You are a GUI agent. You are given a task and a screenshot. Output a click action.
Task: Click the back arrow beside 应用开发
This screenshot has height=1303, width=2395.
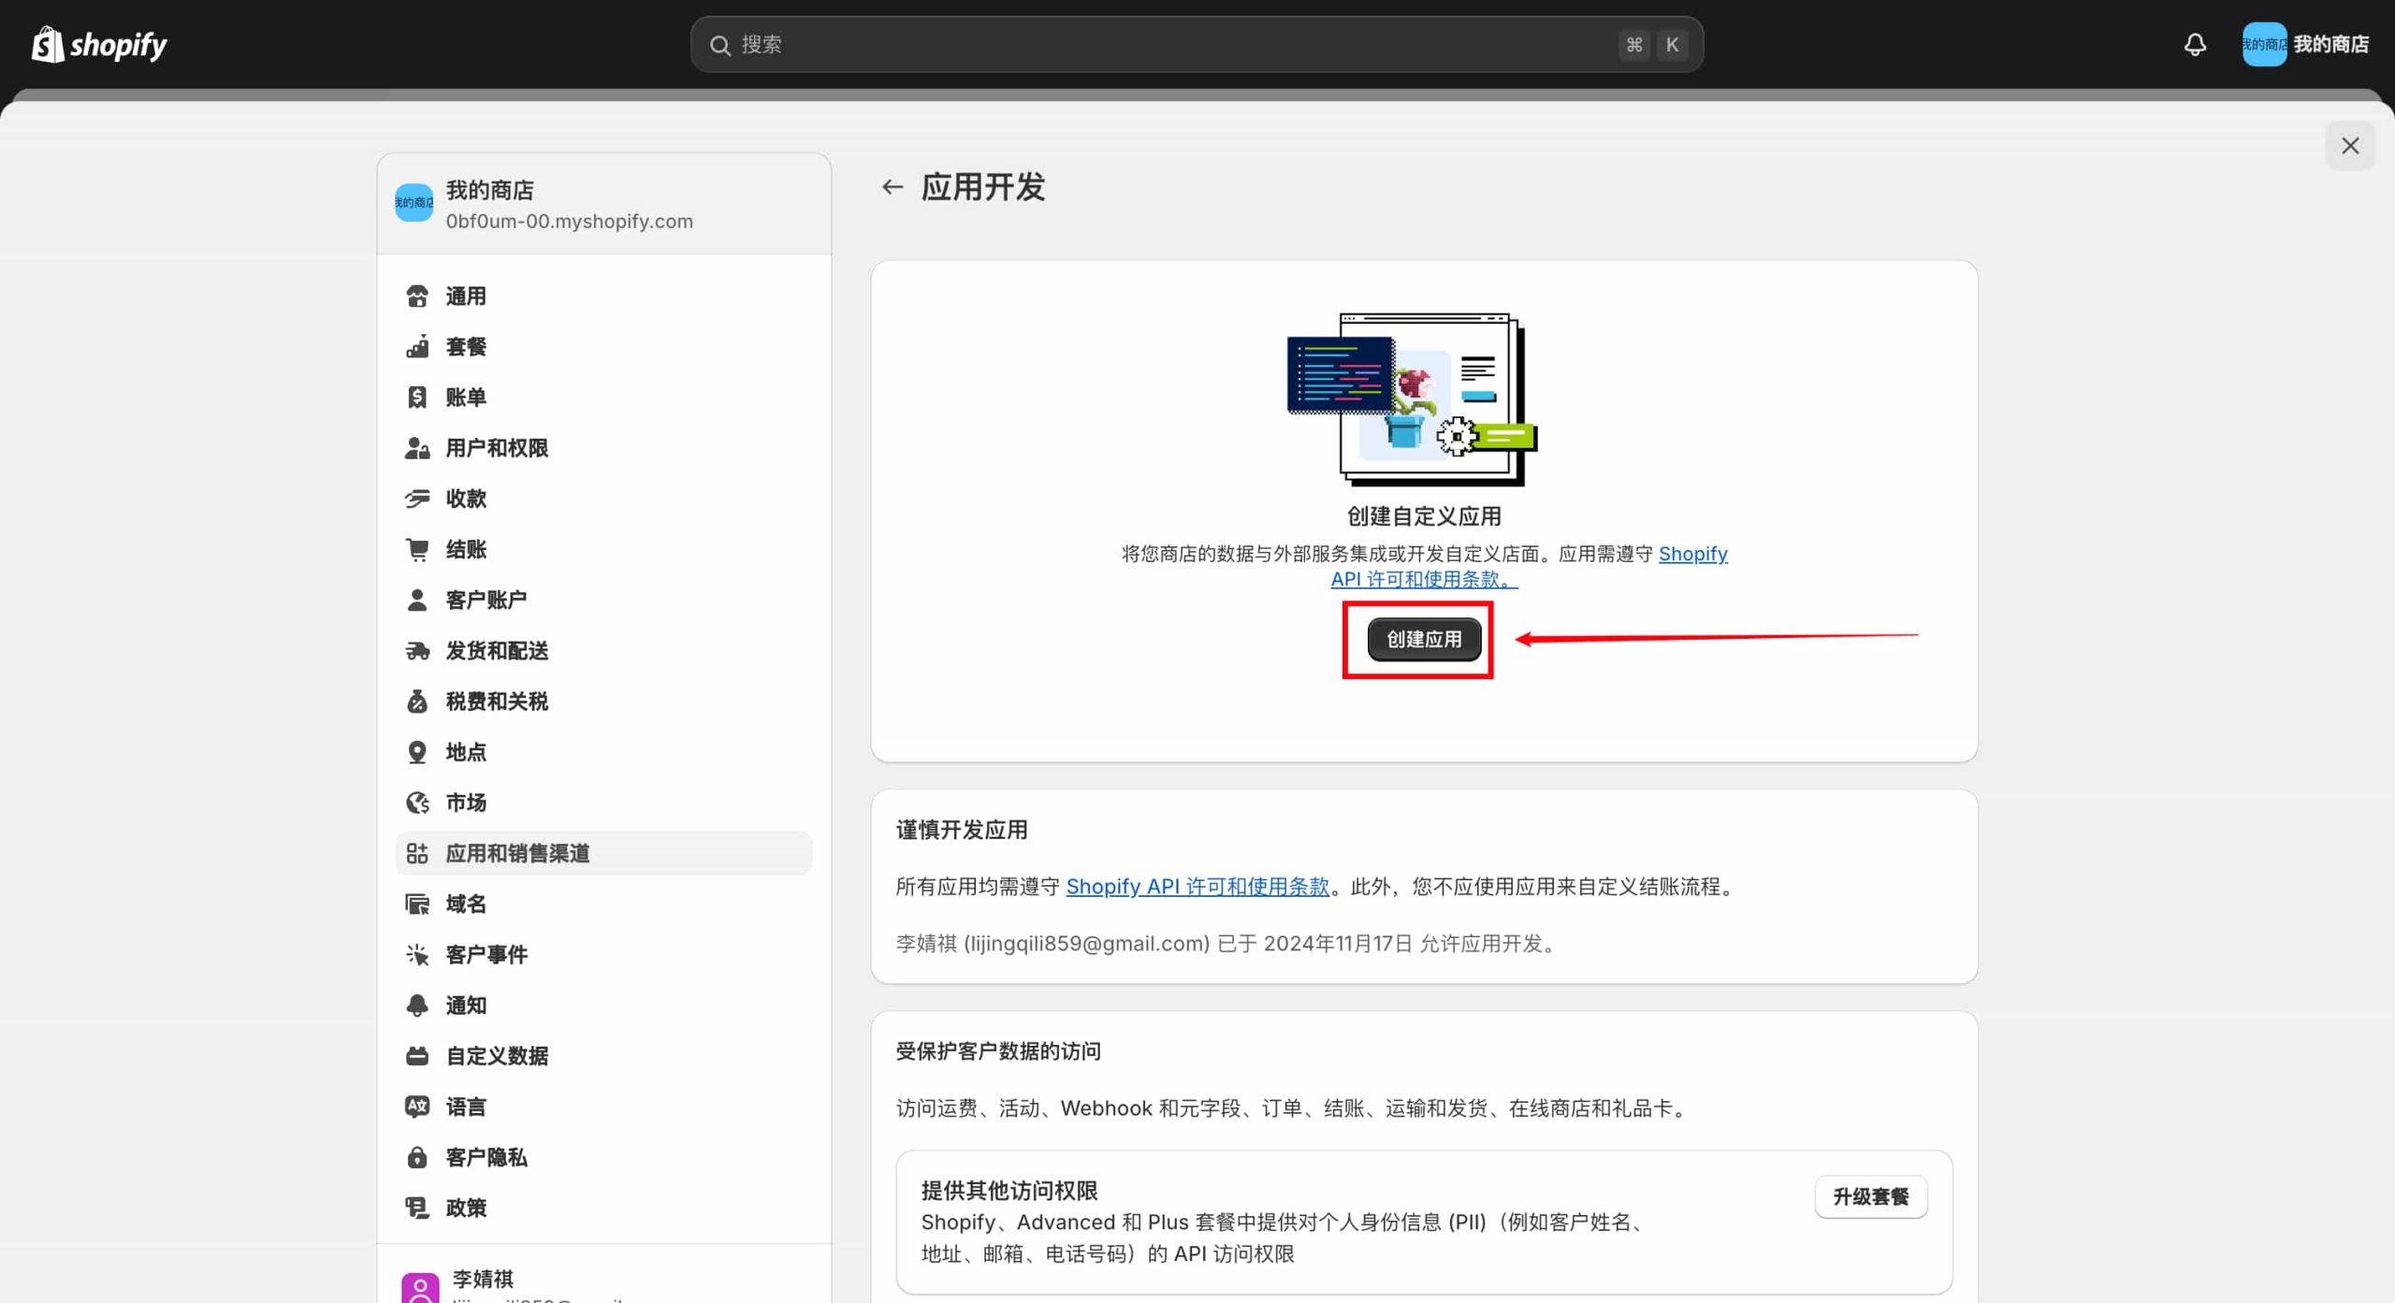click(x=892, y=187)
